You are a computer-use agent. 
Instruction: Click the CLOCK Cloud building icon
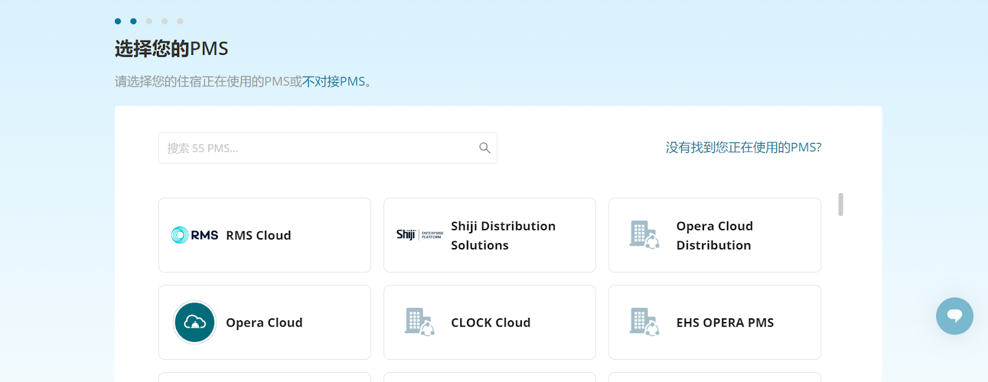point(420,322)
